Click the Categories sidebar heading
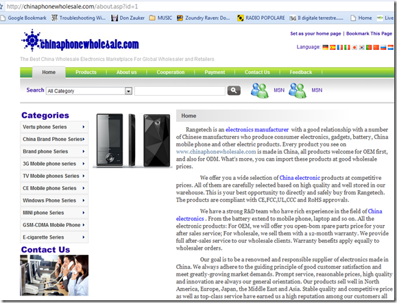397x303 pixels. 45,116
